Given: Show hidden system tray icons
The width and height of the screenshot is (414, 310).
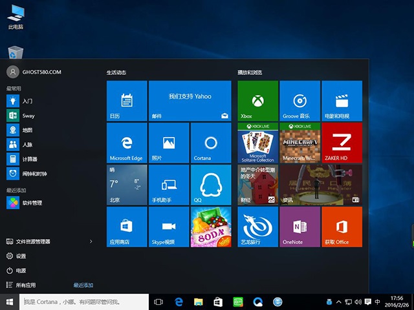Looking at the screenshot, I should click(340, 302).
